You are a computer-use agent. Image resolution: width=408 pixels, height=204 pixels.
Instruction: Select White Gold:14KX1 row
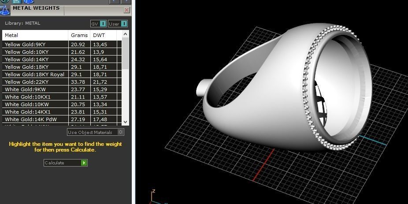point(62,112)
